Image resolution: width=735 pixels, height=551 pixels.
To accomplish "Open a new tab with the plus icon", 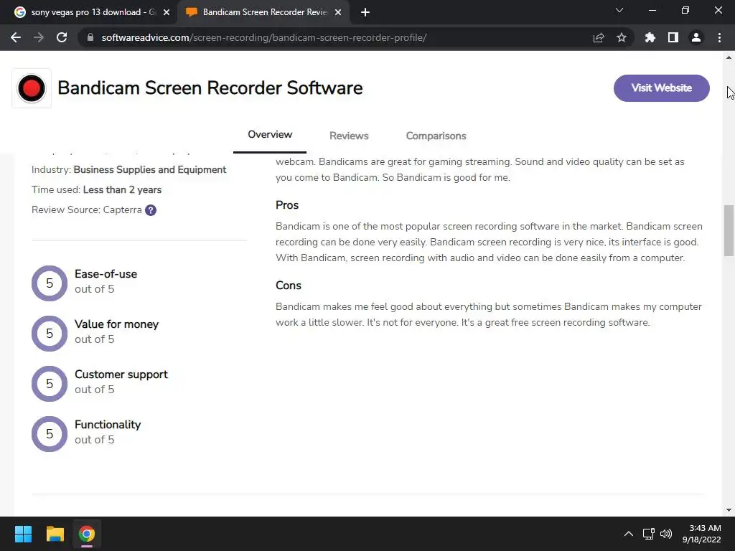I will (x=365, y=12).
